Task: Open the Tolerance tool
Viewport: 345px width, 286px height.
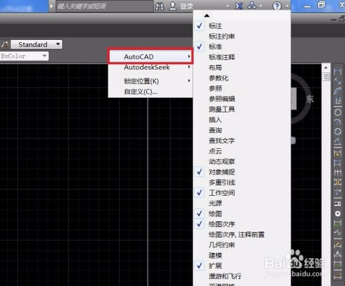Action: (337, 204)
